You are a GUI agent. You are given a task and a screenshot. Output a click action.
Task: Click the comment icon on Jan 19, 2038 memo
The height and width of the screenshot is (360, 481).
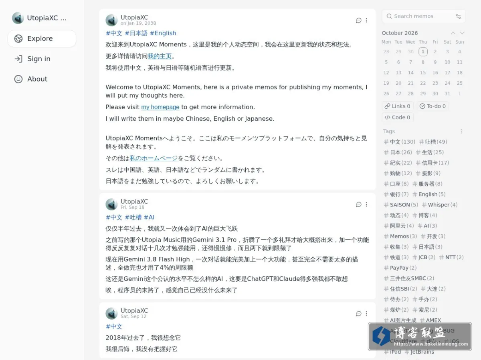359,20
